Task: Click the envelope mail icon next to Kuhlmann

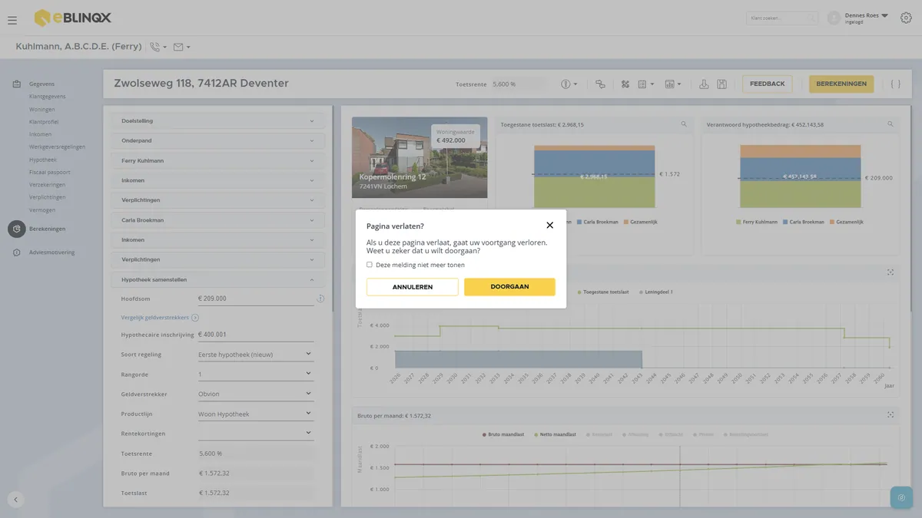Action: (x=178, y=47)
